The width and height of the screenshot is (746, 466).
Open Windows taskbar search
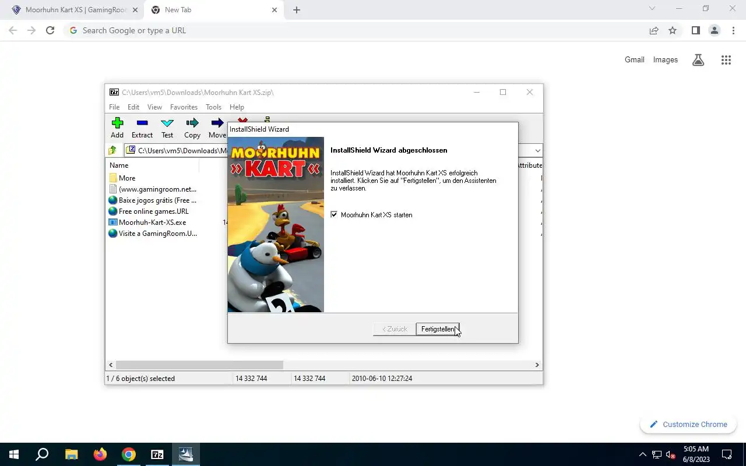(x=42, y=454)
